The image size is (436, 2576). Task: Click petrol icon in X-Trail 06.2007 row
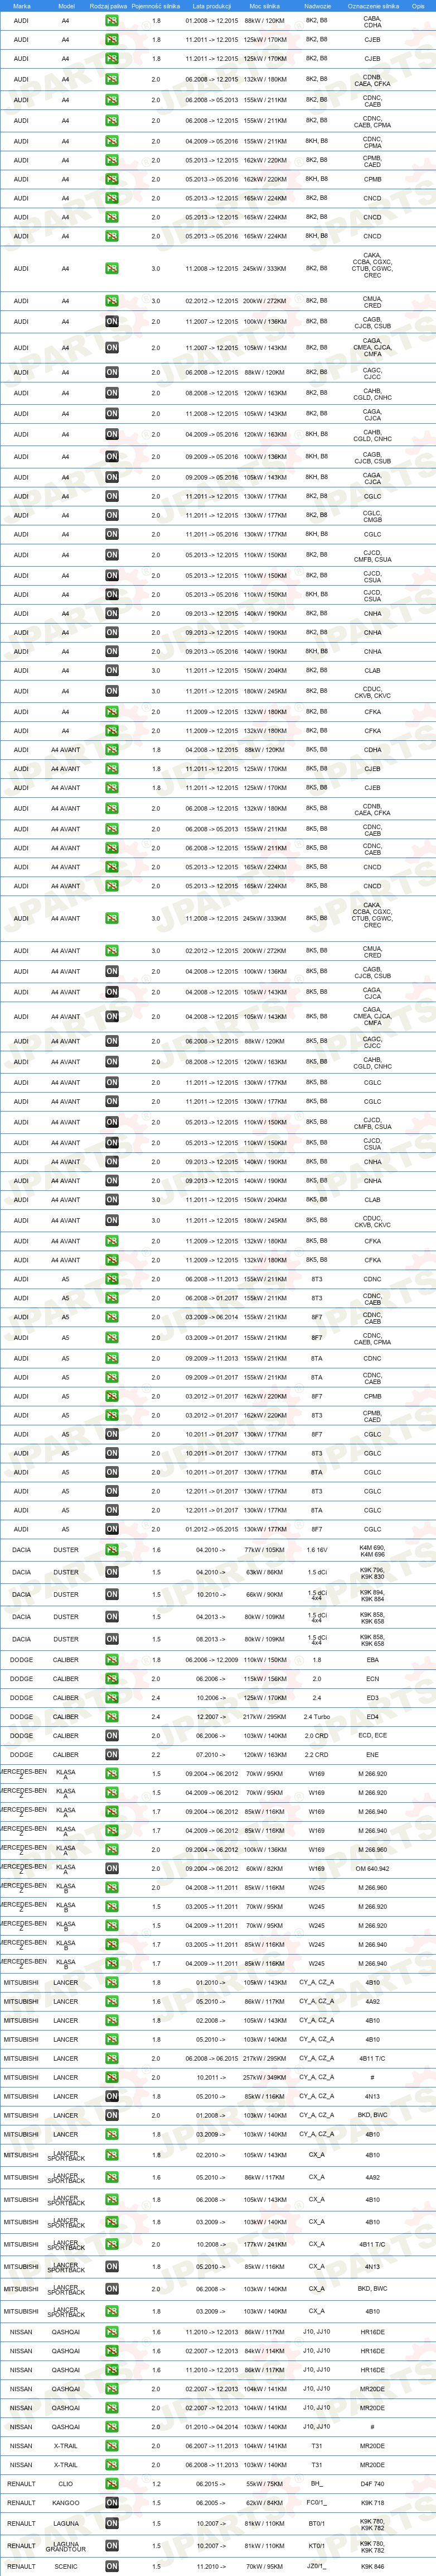pyautogui.click(x=112, y=2446)
